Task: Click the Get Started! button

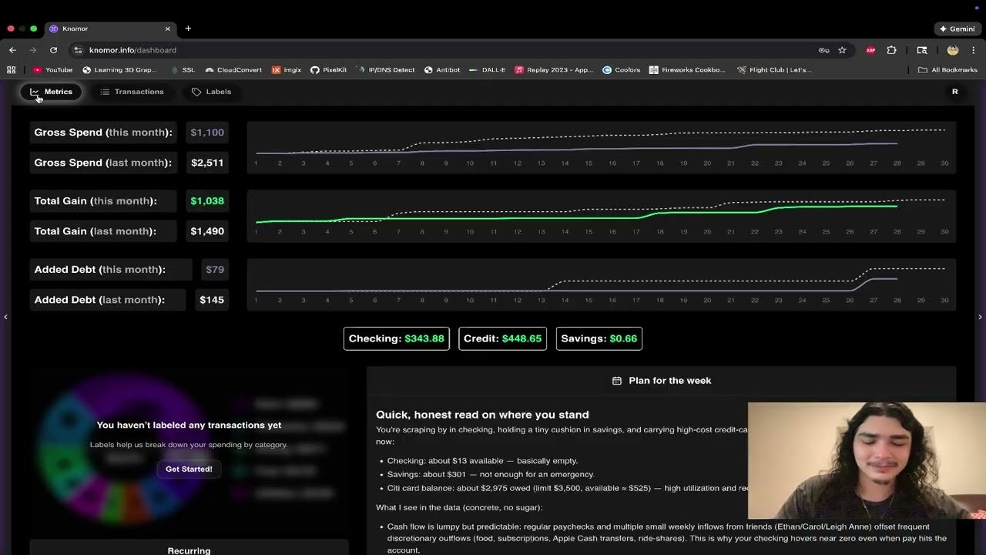Action: tap(189, 469)
